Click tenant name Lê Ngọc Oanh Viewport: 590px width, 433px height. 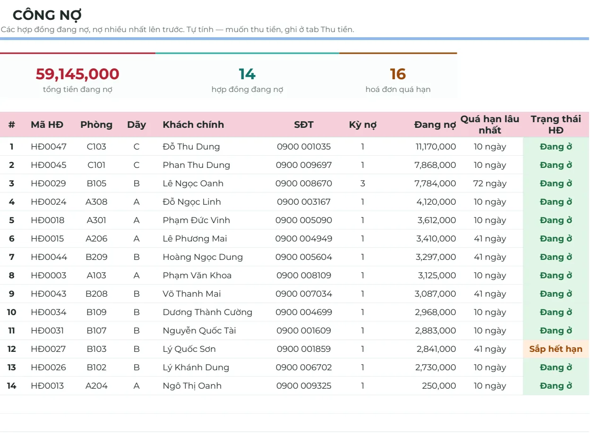[x=193, y=183]
